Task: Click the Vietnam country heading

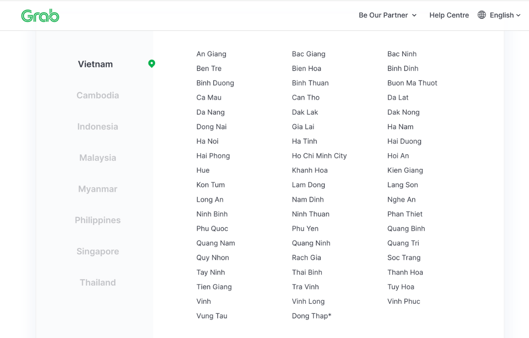Action: coord(95,64)
